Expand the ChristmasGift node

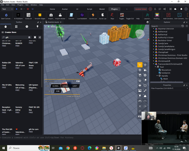coord(153,61)
